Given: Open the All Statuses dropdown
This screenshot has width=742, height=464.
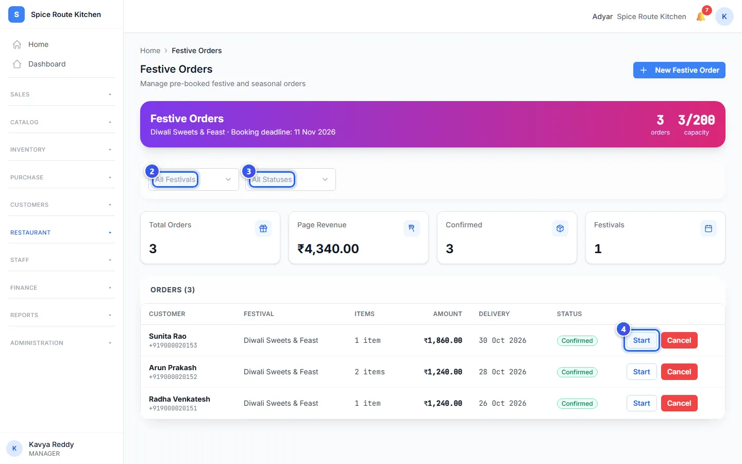Looking at the screenshot, I should point(291,179).
